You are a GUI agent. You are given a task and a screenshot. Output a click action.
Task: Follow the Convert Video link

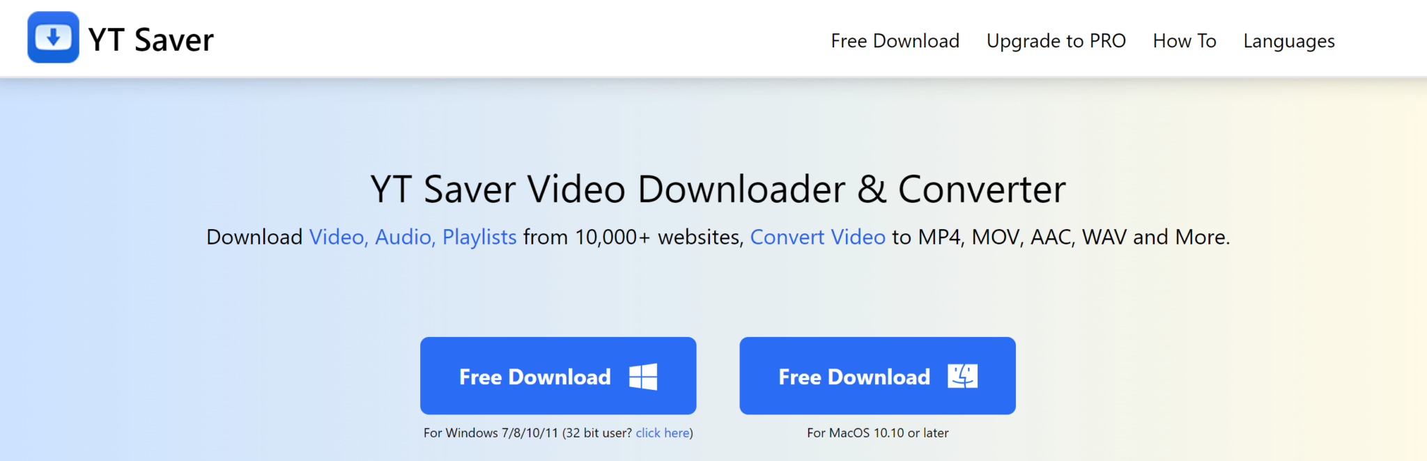(x=817, y=237)
